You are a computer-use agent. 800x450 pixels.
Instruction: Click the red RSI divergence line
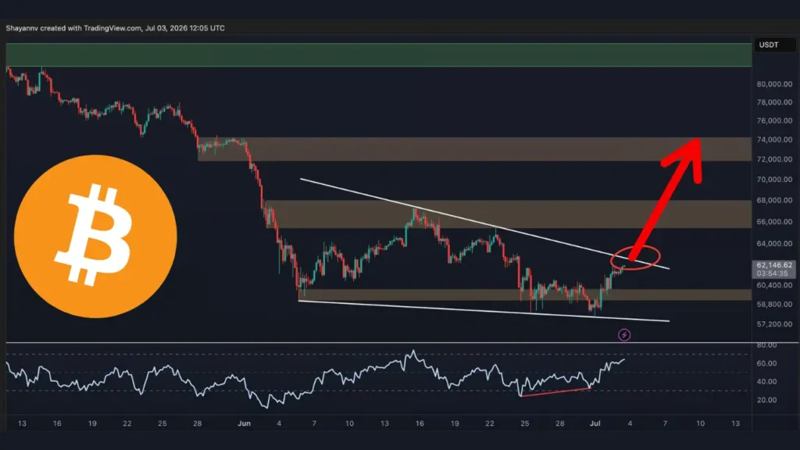tap(555, 392)
